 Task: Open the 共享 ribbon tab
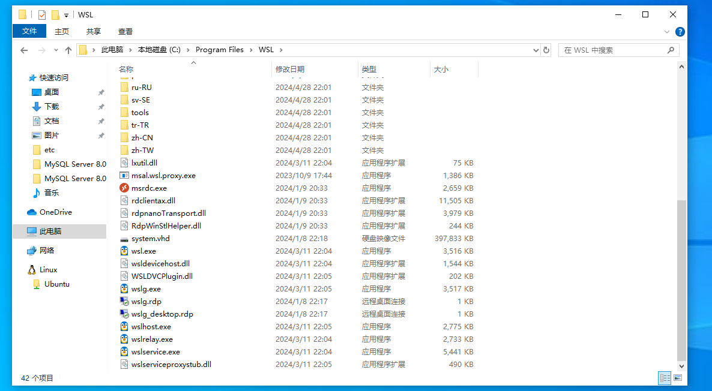pyautogui.click(x=94, y=31)
